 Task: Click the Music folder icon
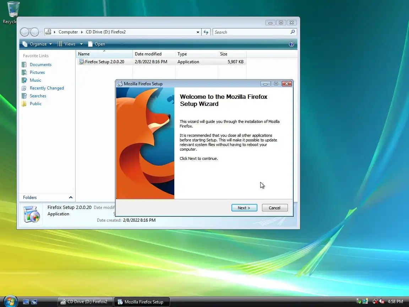24,80
